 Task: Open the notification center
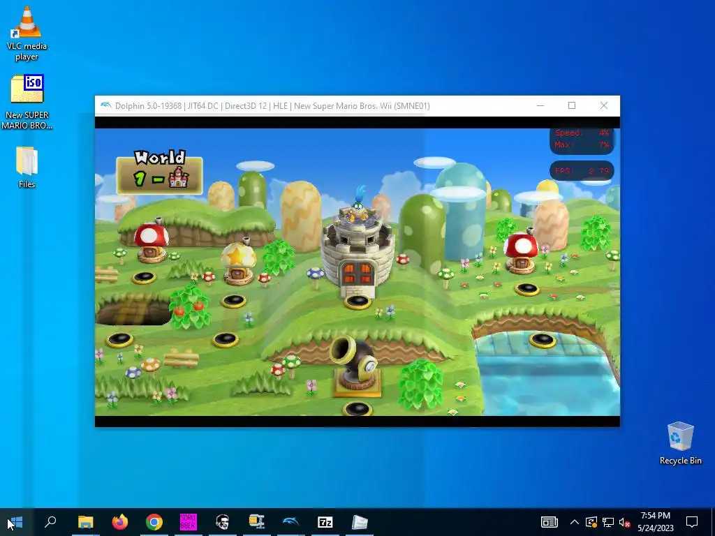[692, 522]
